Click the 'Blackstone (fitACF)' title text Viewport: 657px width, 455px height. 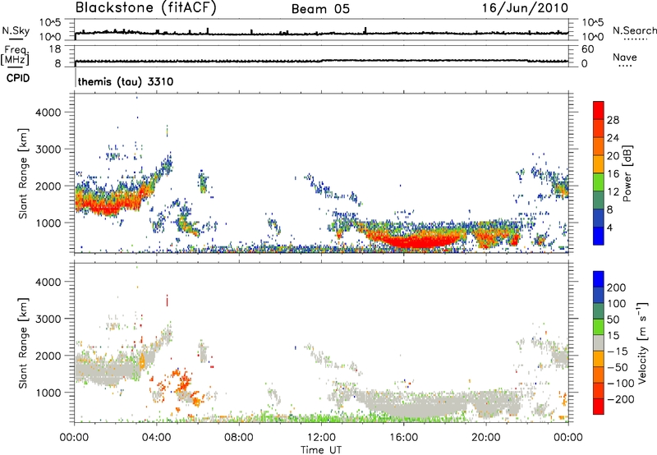coord(146,8)
